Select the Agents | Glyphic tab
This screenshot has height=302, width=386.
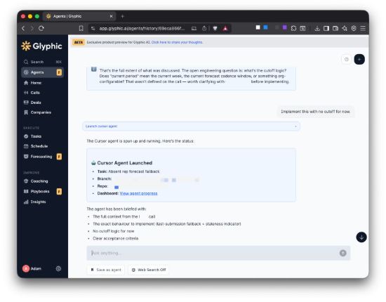point(79,16)
